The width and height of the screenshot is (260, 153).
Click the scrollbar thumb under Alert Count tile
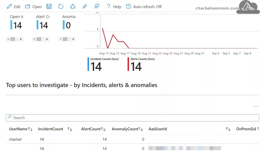pos(39,39)
